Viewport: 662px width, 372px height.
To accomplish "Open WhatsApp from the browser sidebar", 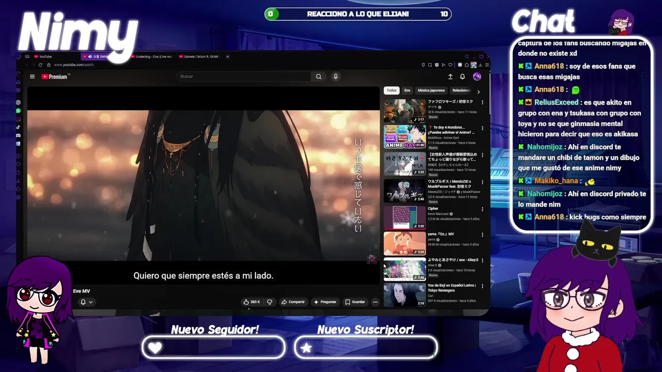I will 18,111.
